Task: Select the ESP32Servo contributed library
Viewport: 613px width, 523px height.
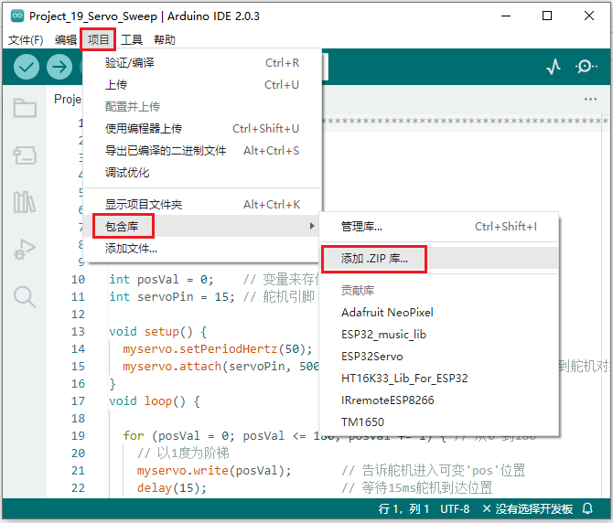Action: click(372, 356)
